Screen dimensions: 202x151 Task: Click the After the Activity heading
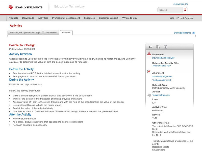pos(20,115)
